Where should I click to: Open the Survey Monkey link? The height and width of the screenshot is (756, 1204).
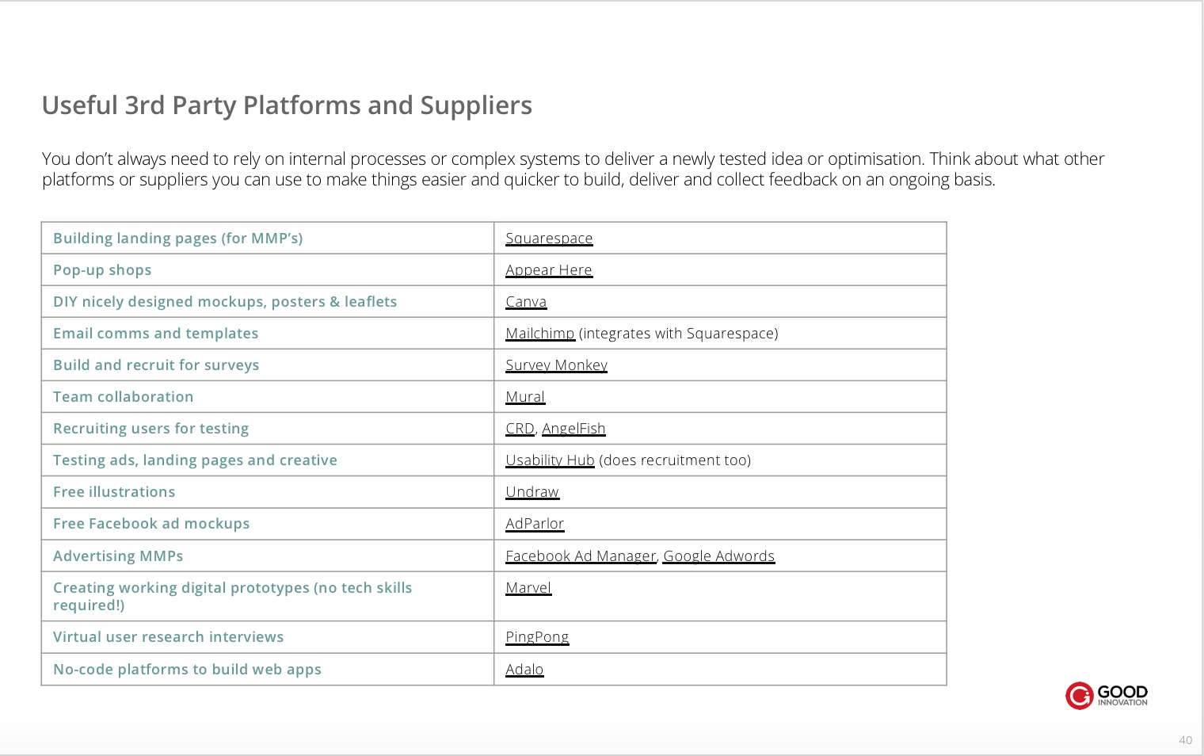click(556, 365)
